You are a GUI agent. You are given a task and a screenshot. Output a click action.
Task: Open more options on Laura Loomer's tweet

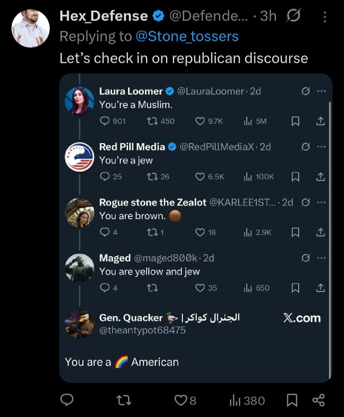[x=321, y=91]
